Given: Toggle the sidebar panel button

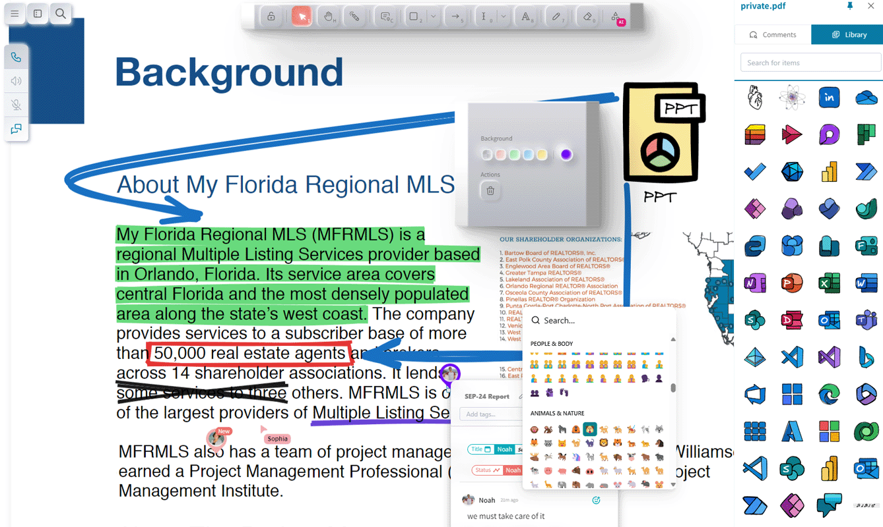Looking at the screenshot, I should pos(38,13).
